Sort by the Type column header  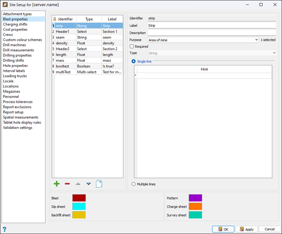click(x=89, y=19)
